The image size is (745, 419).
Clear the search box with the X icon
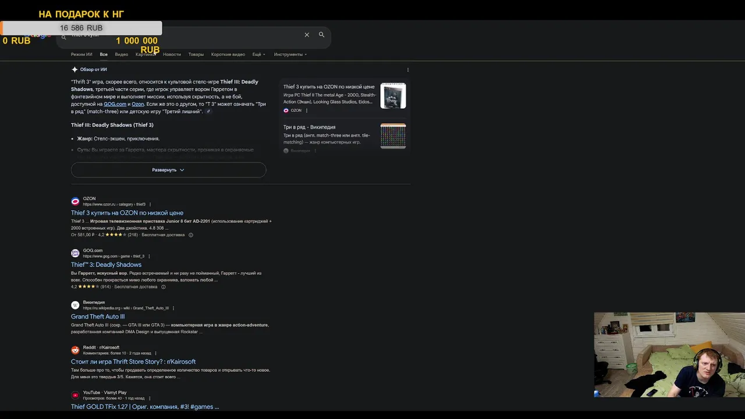307,35
